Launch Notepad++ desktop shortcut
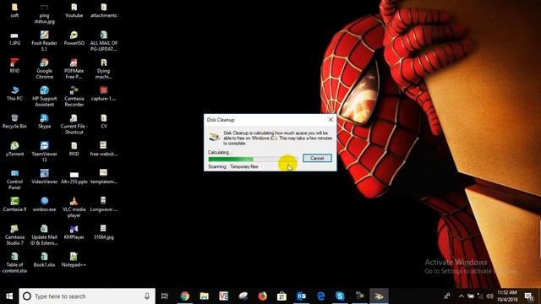 coord(74,260)
